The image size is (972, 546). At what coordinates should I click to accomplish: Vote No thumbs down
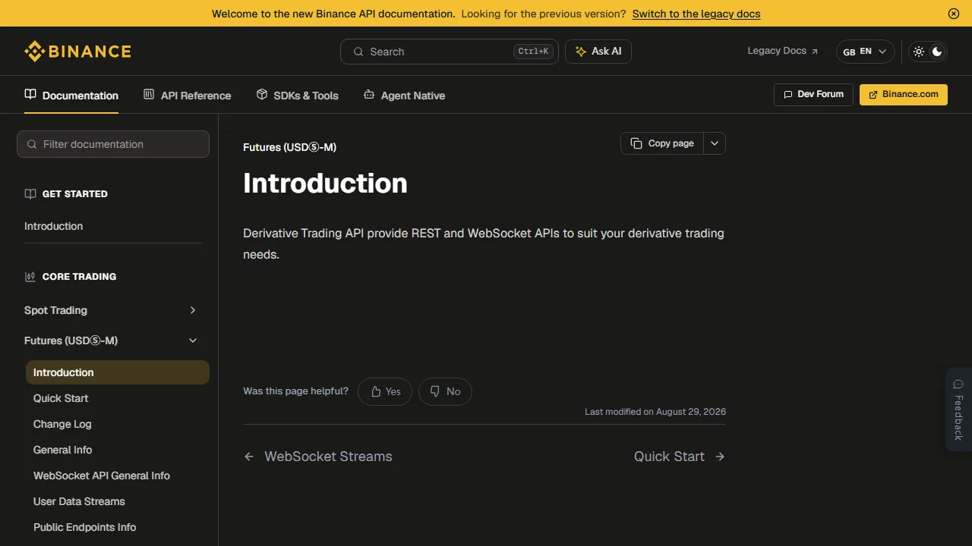pyautogui.click(x=445, y=391)
